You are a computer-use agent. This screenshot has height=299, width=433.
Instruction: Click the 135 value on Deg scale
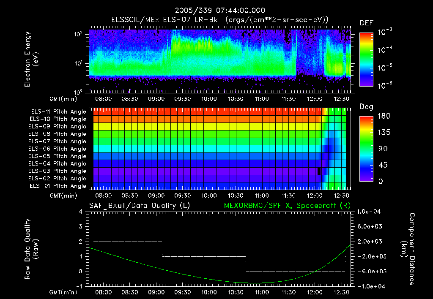click(384, 133)
